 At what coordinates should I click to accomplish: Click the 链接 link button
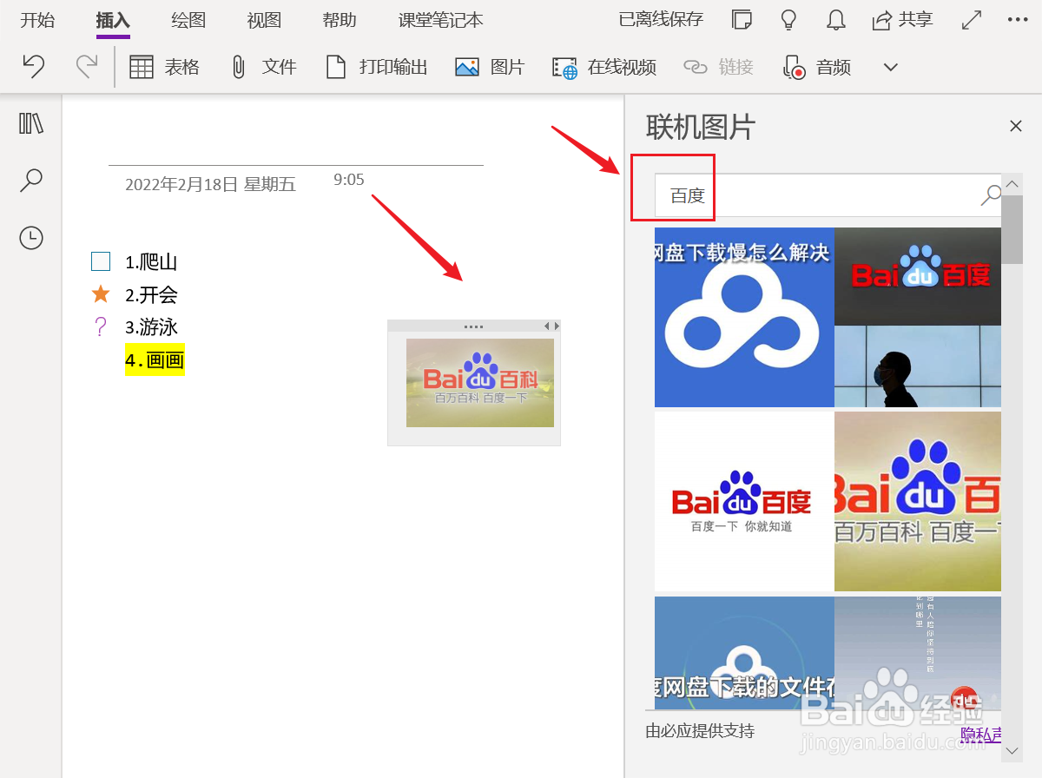pos(718,67)
